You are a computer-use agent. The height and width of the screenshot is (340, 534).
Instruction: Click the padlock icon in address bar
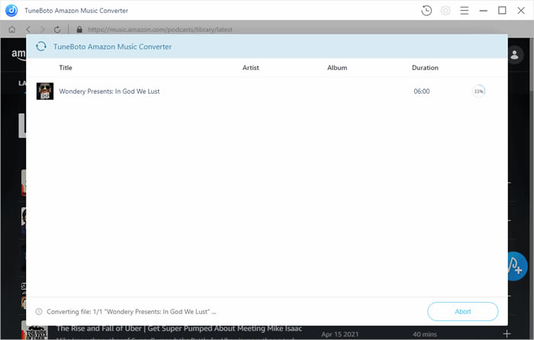pyautogui.click(x=79, y=30)
